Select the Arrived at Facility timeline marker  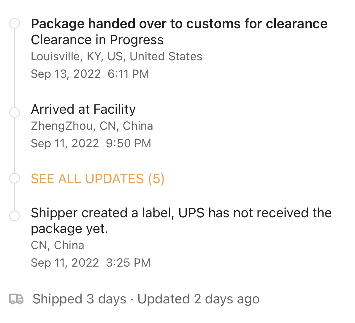15,113
